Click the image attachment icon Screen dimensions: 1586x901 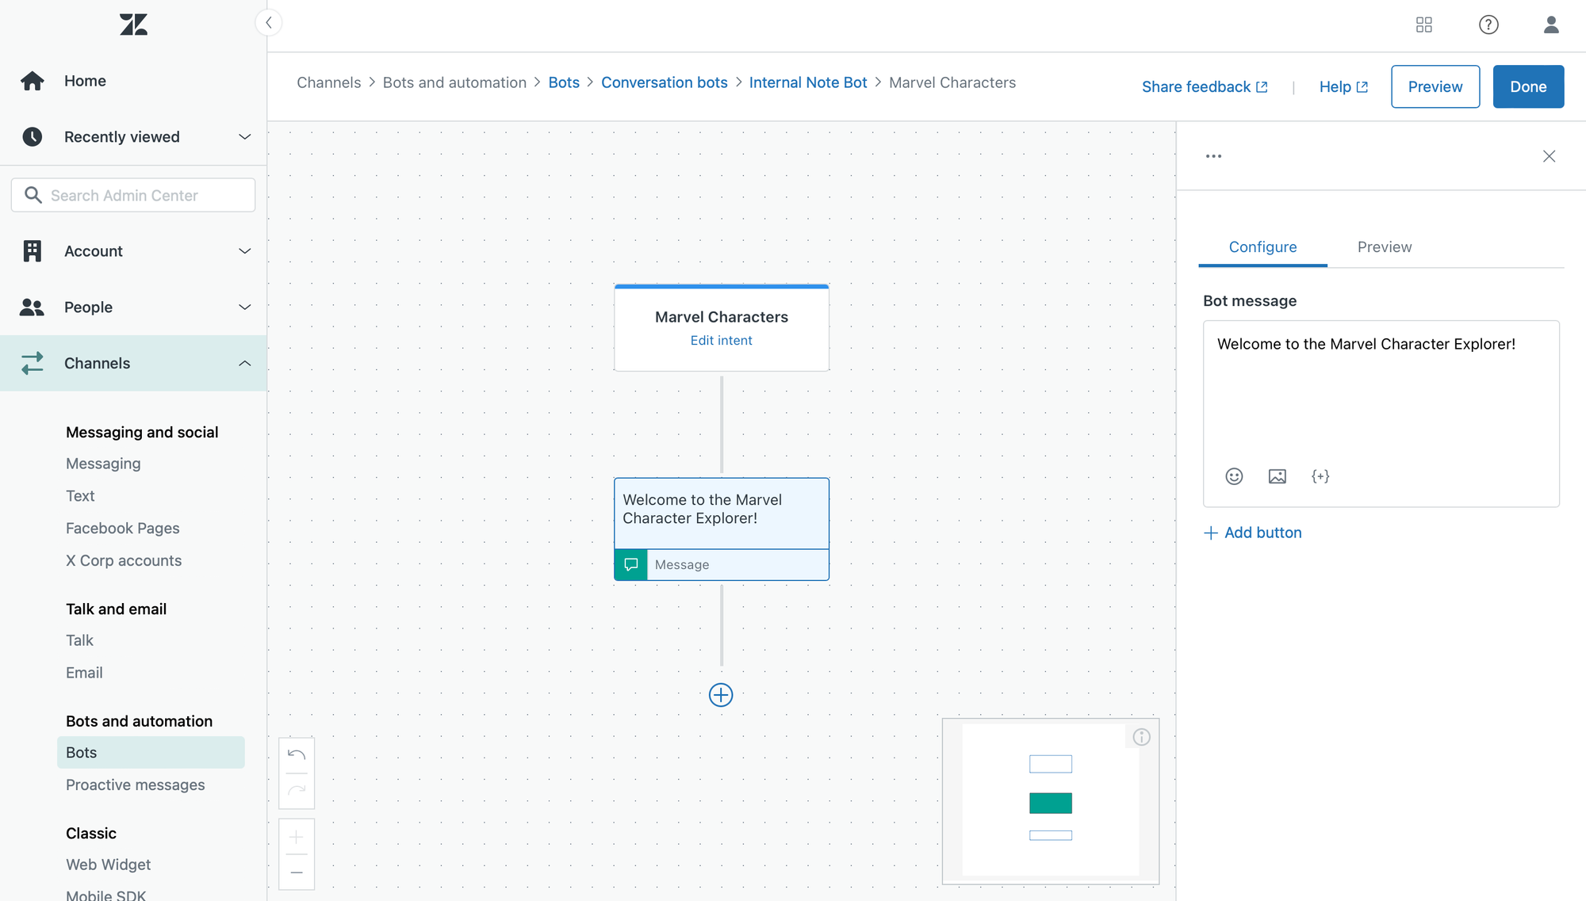tap(1277, 476)
